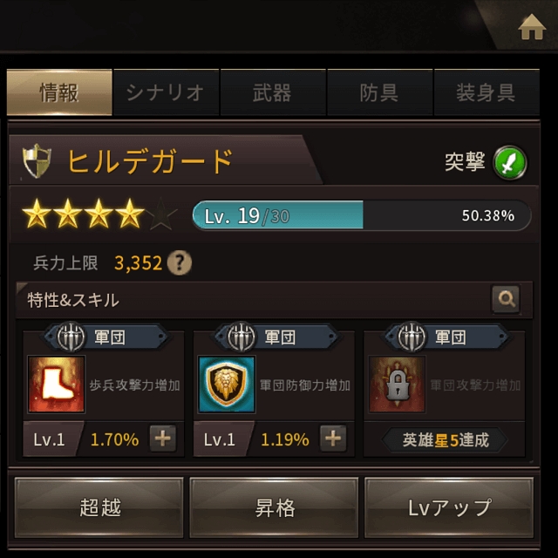Click the 超越 button
Image resolution: width=558 pixels, height=558 pixels.
(x=99, y=507)
